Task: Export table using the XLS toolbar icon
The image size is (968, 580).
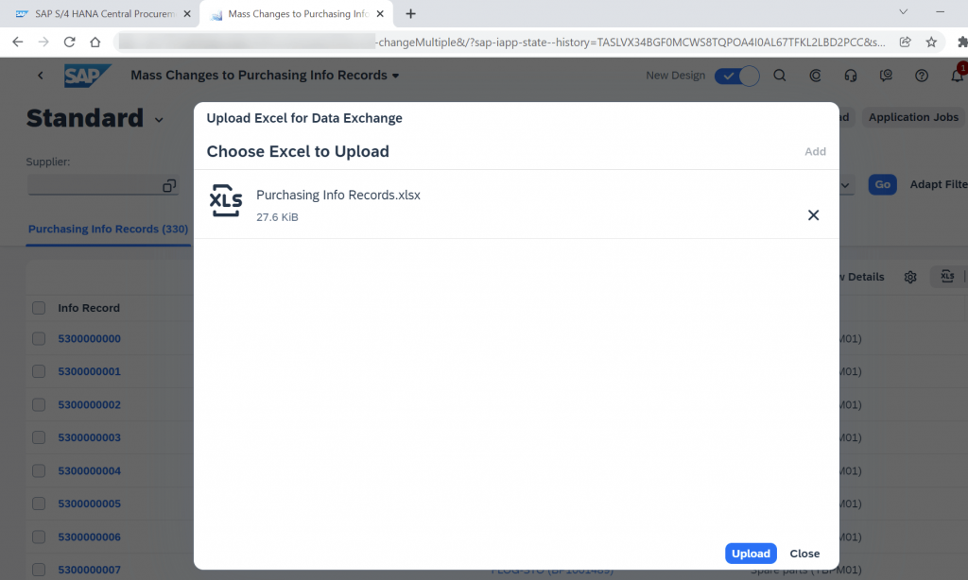Action: 947,277
